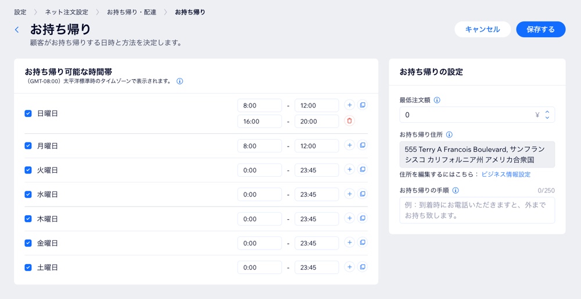
Task: Copy 金曜日 hours to other days
Action: coord(363,243)
